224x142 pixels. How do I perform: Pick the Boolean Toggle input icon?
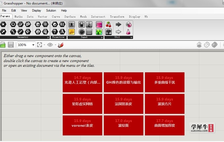coord(82,24)
